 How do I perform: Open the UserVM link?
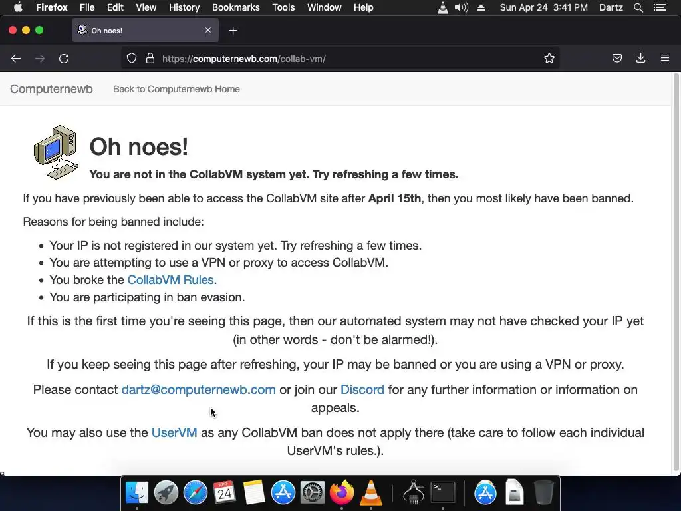tap(174, 432)
